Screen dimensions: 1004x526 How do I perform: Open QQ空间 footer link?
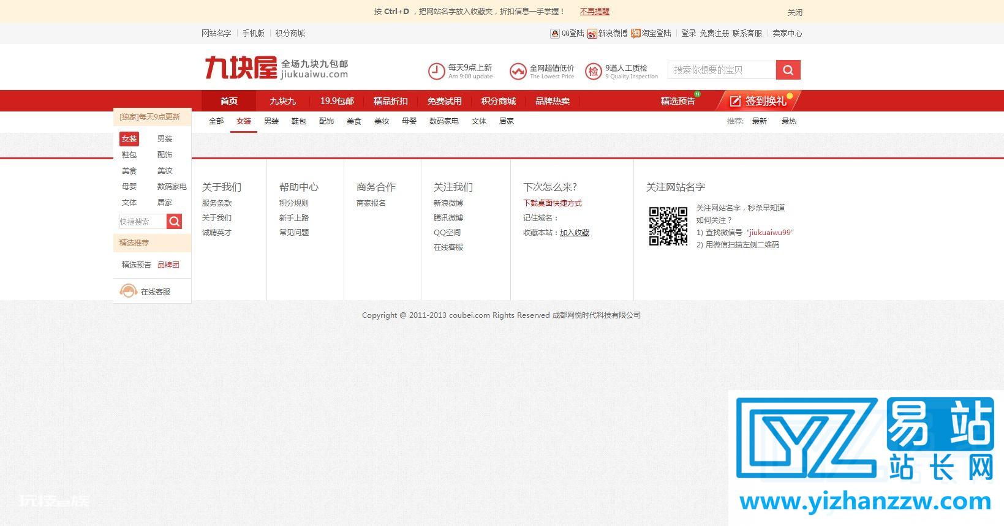(447, 233)
